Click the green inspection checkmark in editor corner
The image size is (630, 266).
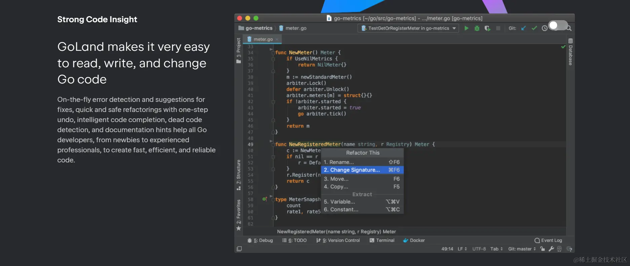click(563, 47)
